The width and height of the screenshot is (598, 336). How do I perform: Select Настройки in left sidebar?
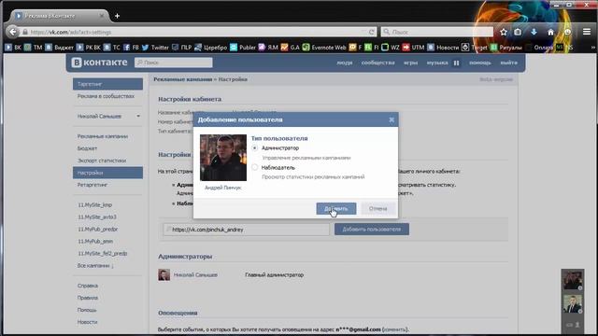coord(107,173)
